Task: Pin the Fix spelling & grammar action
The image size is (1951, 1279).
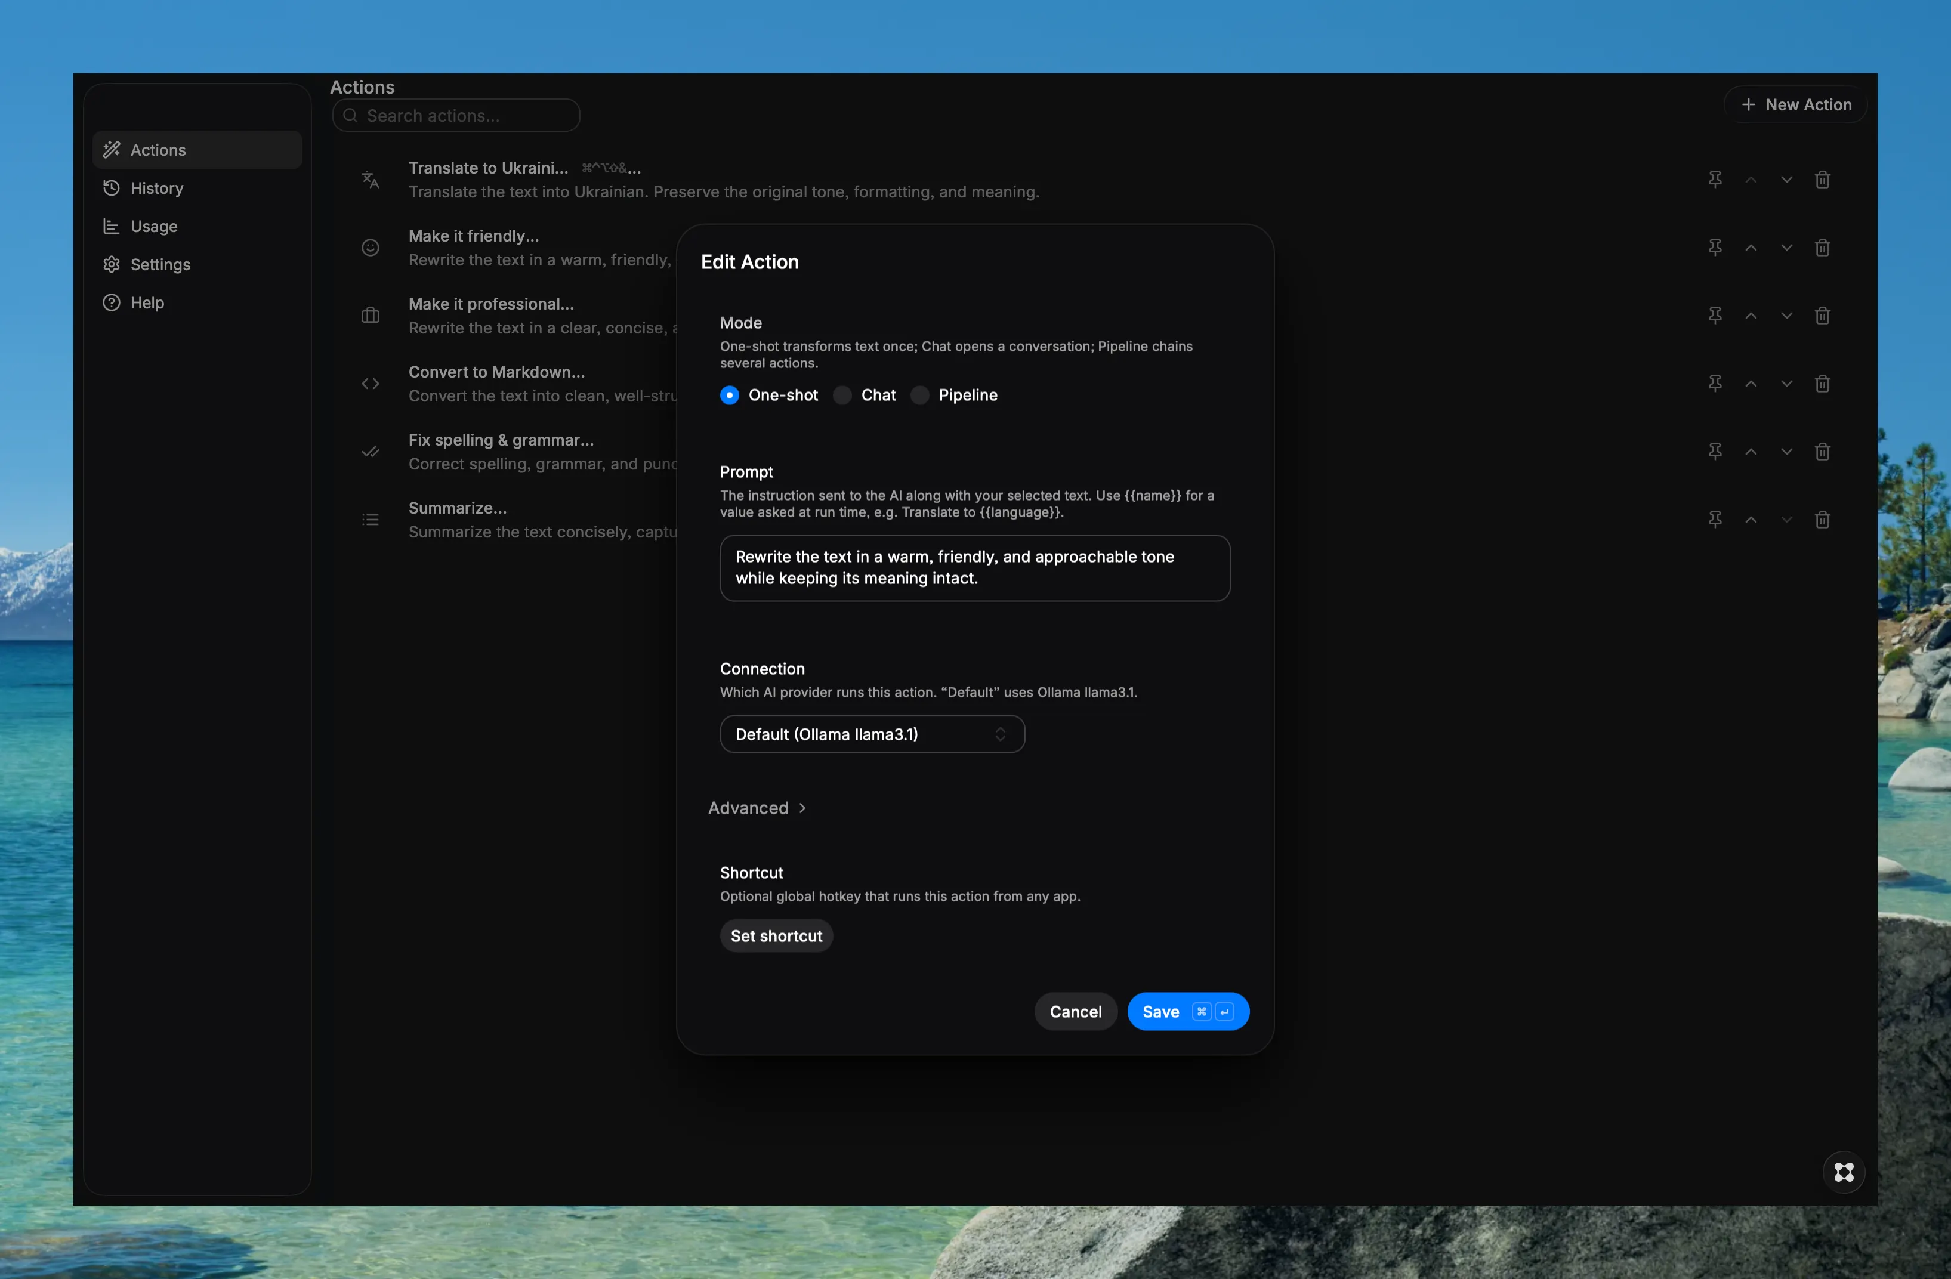Action: pyautogui.click(x=1715, y=452)
